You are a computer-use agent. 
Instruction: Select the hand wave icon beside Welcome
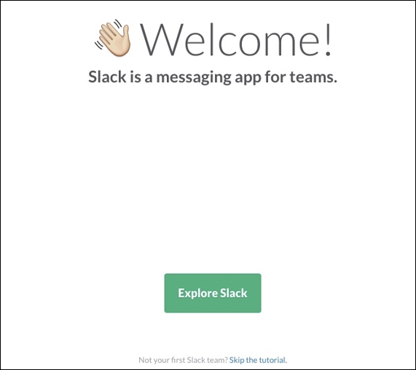[113, 38]
